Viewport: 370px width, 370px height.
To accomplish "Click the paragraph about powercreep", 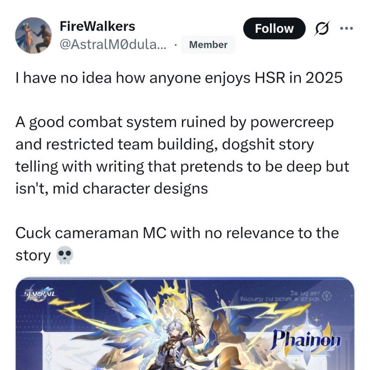I will 182,155.
